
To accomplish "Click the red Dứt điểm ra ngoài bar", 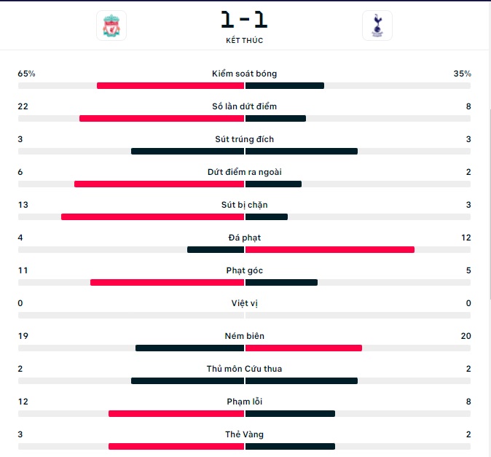I will coord(159,184).
